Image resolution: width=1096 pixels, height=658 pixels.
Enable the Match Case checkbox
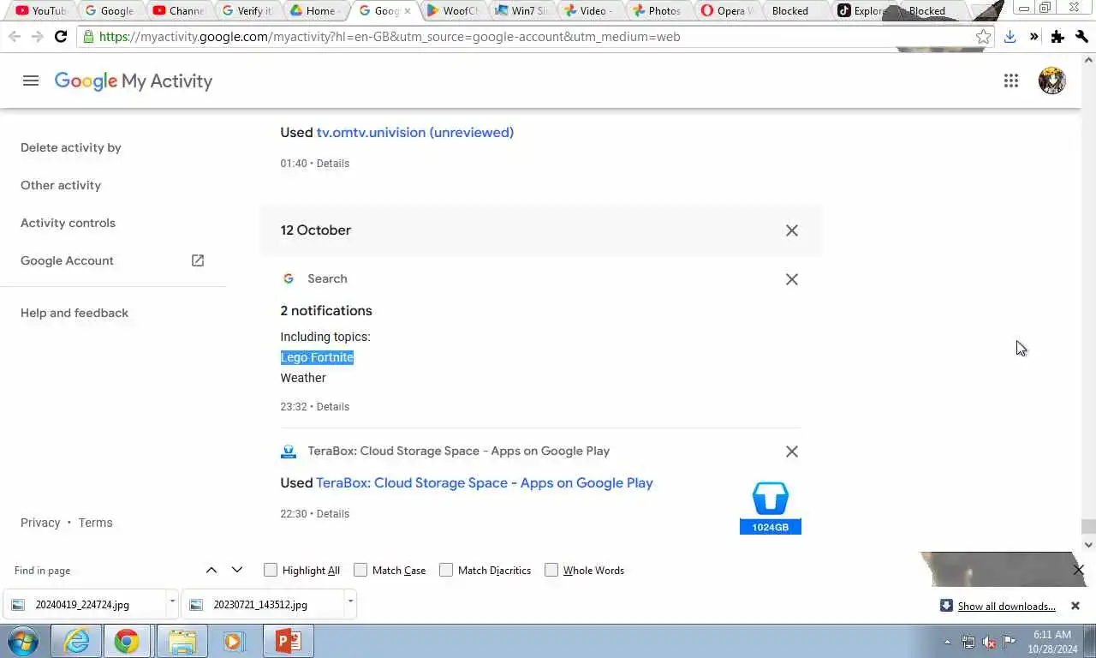360,570
